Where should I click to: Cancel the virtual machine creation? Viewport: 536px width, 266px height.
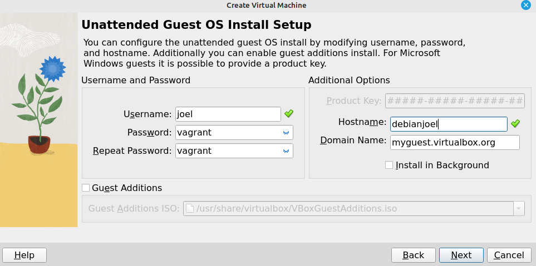(509, 255)
